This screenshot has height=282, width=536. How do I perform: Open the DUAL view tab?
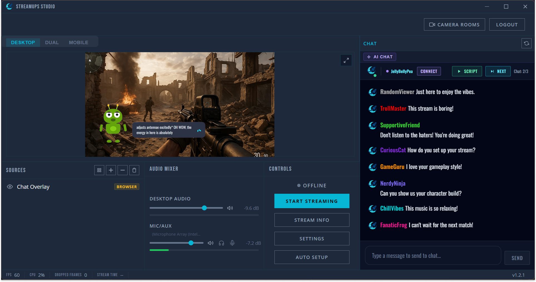point(52,42)
